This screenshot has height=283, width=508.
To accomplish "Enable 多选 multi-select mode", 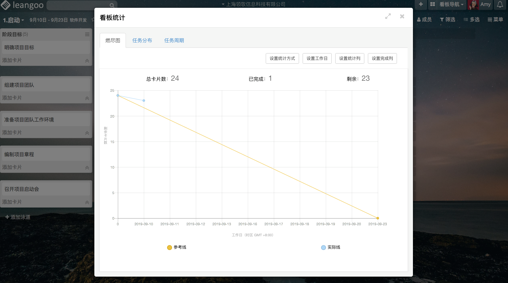I will coord(471,19).
